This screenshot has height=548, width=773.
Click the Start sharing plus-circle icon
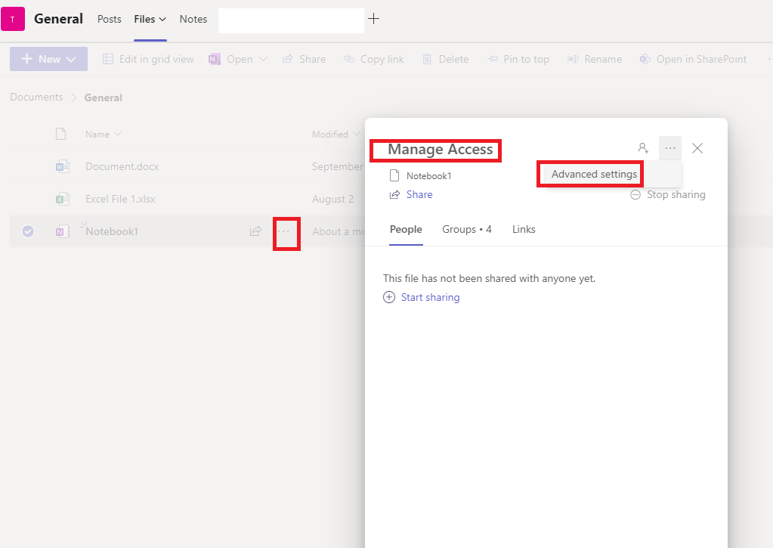click(x=389, y=297)
